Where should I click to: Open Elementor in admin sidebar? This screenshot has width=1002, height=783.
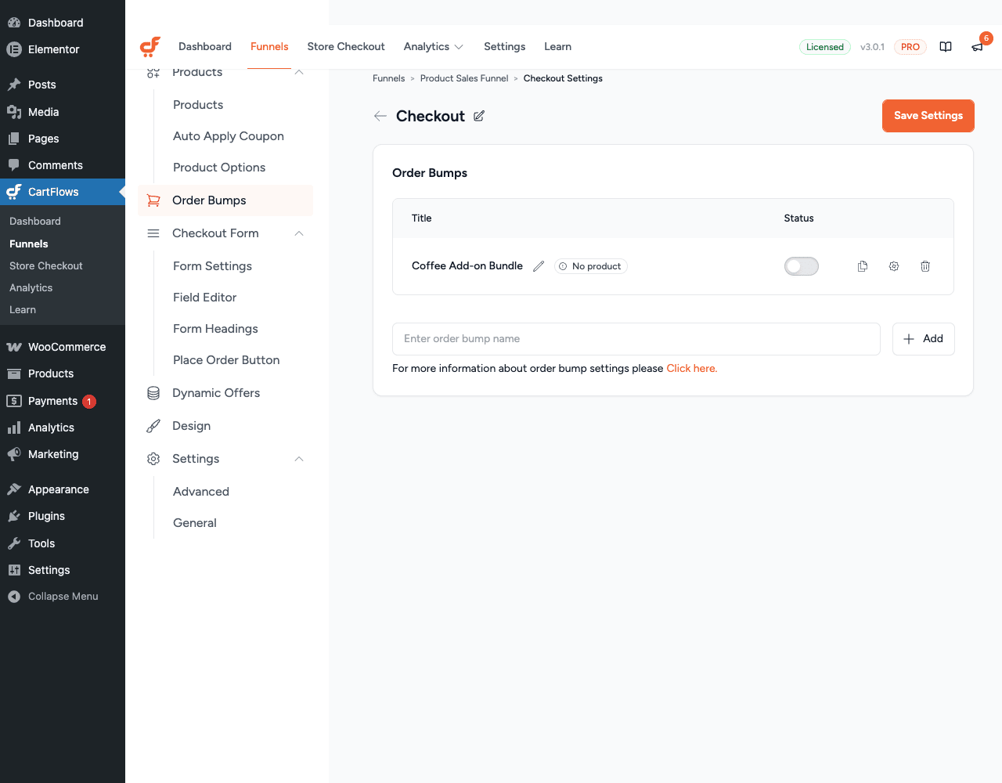pyautogui.click(x=63, y=49)
